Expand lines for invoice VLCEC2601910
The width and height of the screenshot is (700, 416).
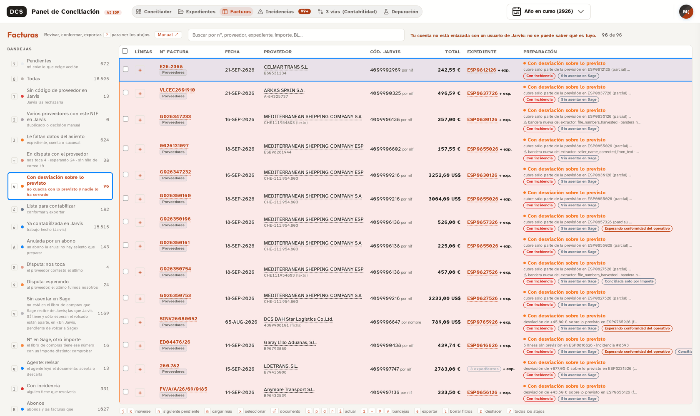tap(140, 94)
